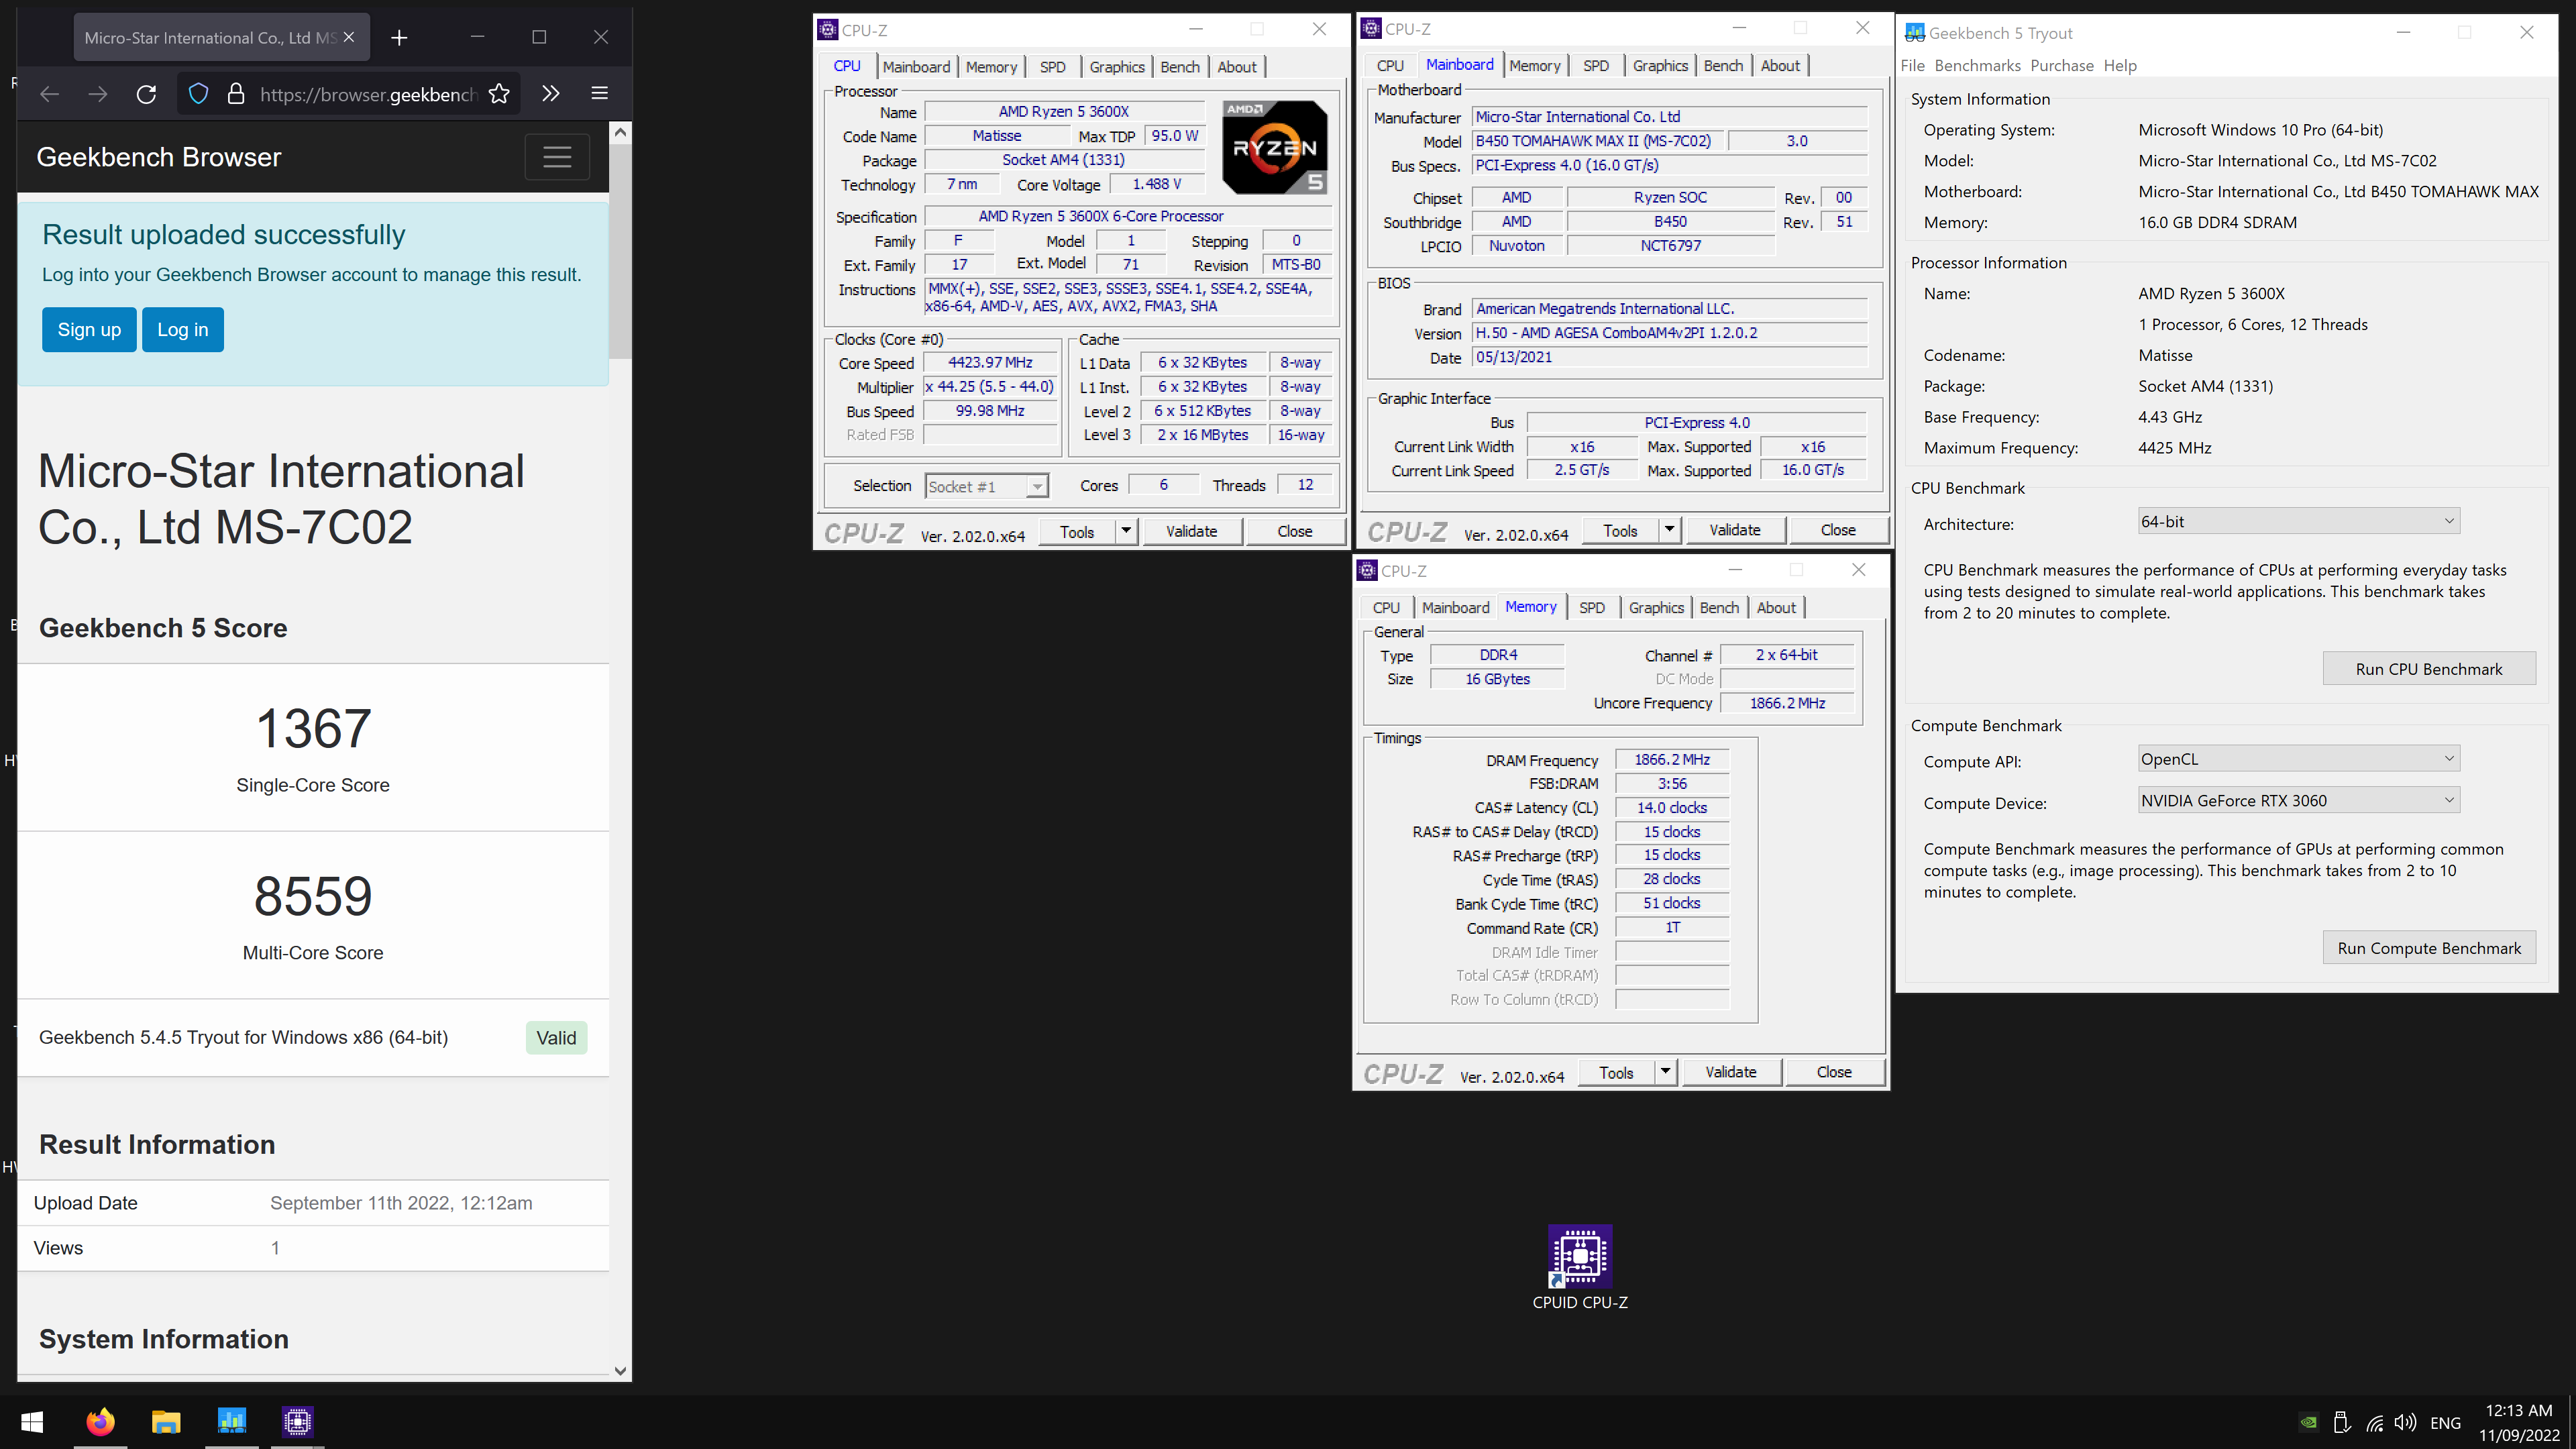Viewport: 2576px width, 1449px height.
Task: Click the site padlock icon
Action: point(236,94)
